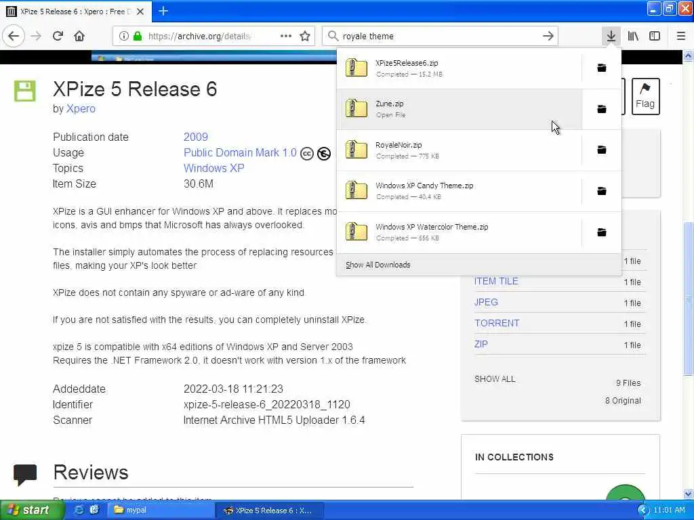Toggle the downloads panel button
Viewport: 694px width, 520px height.
point(611,36)
